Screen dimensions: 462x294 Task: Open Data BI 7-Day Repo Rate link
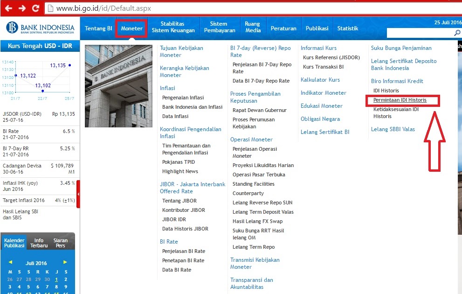pyautogui.click(x=261, y=81)
